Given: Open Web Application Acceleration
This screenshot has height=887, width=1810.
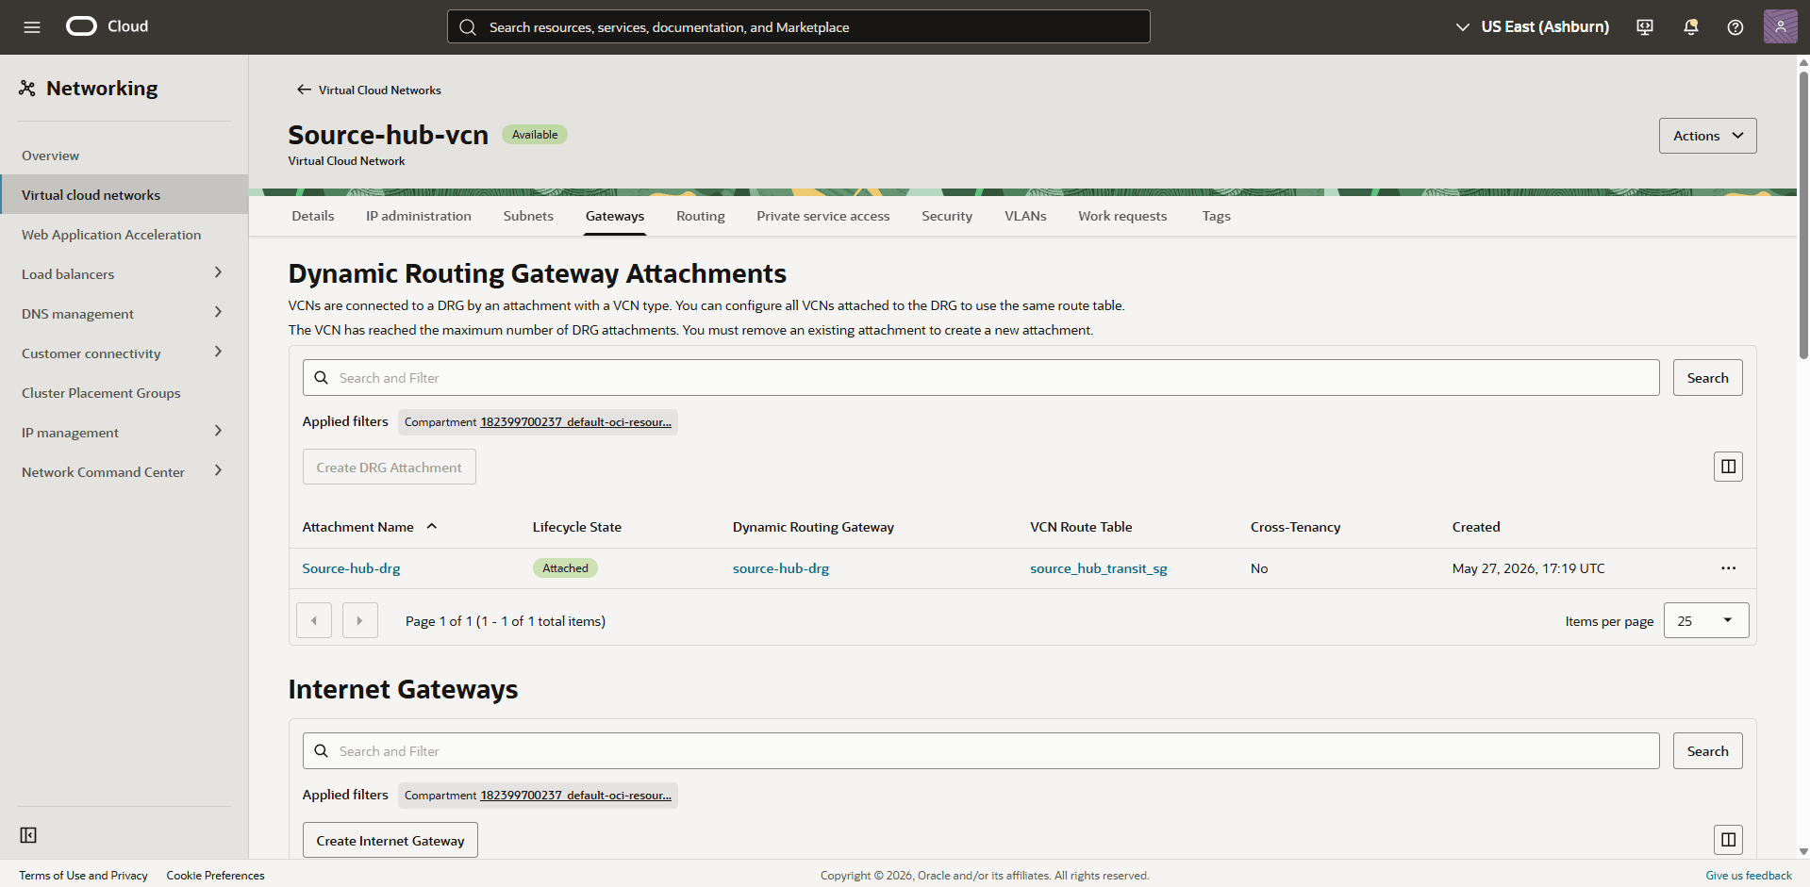Looking at the screenshot, I should coord(124,235).
